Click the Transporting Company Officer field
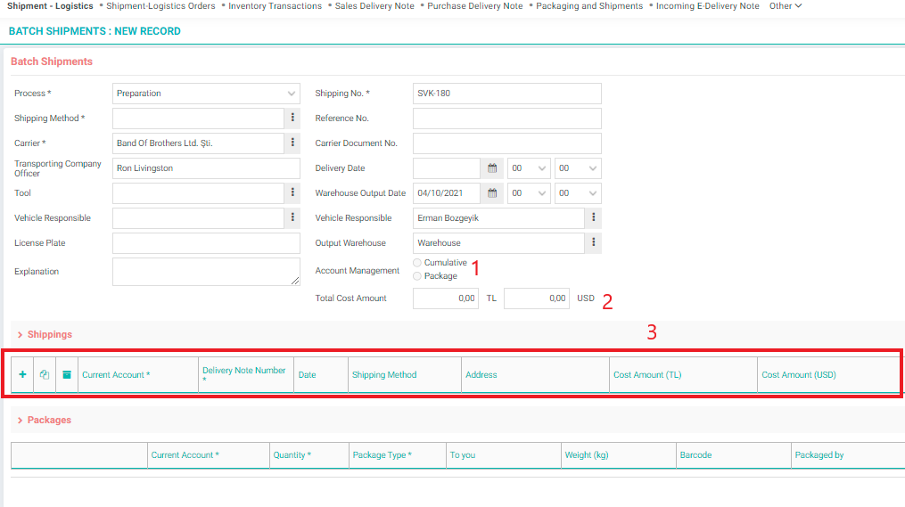 [206, 168]
